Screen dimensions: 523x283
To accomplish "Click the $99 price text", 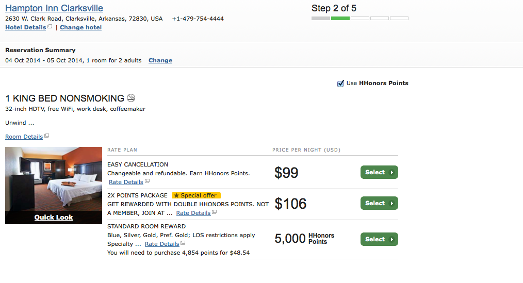I will [x=286, y=173].
